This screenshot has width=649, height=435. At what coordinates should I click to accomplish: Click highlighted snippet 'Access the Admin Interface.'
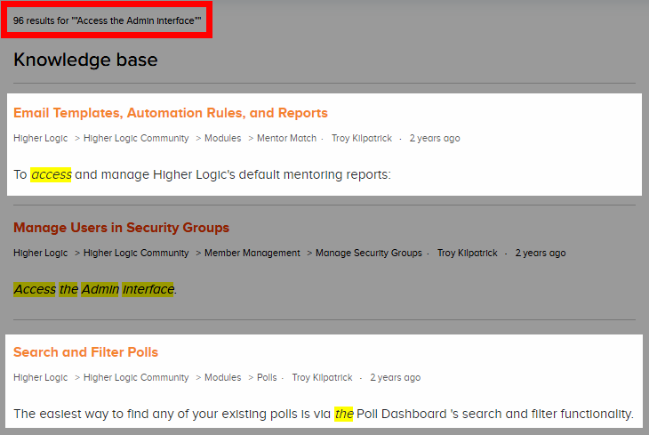point(95,289)
